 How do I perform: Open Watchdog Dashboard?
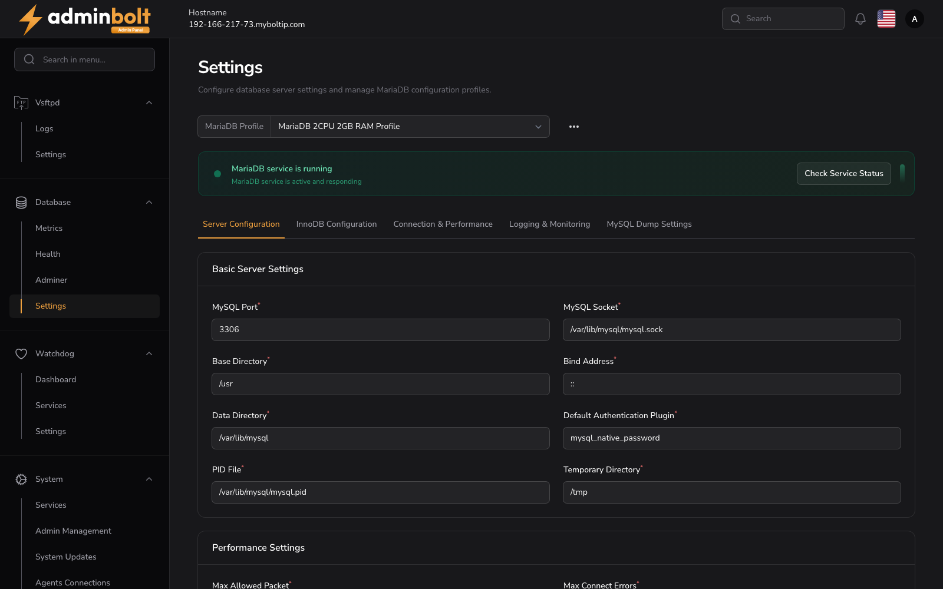(x=55, y=379)
